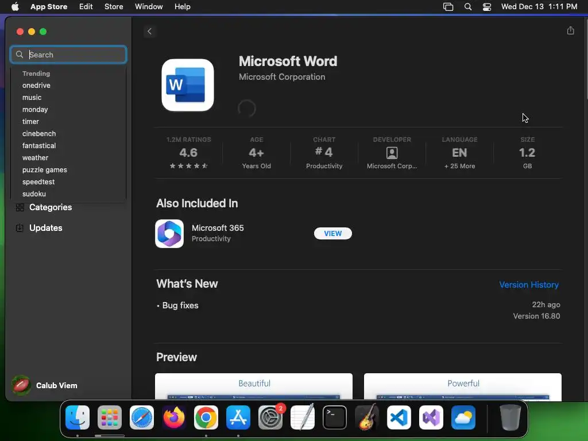Open the Categories sidebar section
This screenshot has height=441, width=588.
(x=51, y=207)
